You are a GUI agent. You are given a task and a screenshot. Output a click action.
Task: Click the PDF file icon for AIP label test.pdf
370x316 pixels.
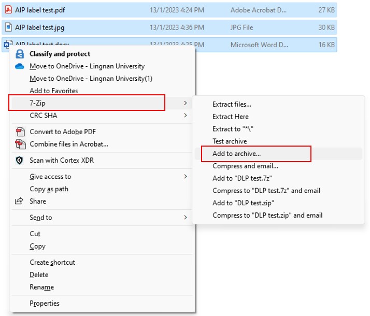(x=8, y=10)
